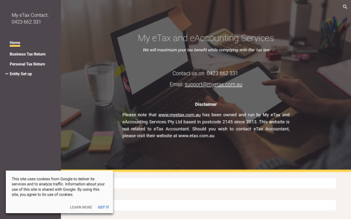The image size is (351, 219).
Task: Click the www.etax.com.au text in disclaimer
Action: coord(197,136)
